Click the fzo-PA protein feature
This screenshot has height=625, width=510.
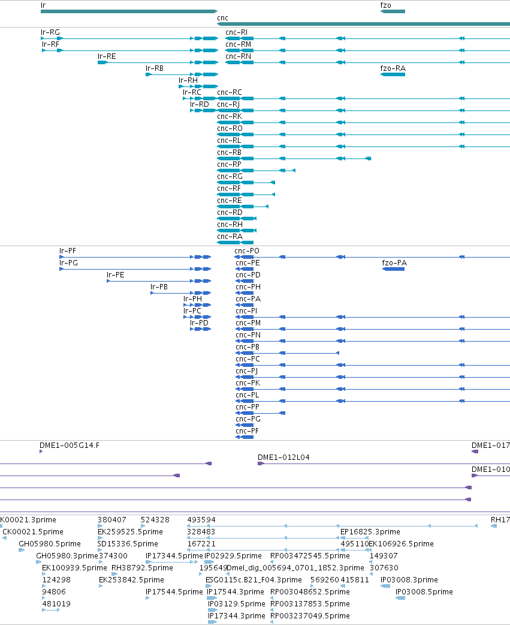[394, 269]
